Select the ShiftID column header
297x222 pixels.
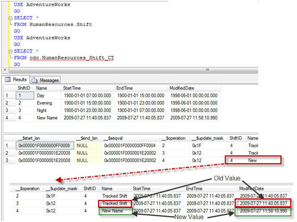coord(25,88)
